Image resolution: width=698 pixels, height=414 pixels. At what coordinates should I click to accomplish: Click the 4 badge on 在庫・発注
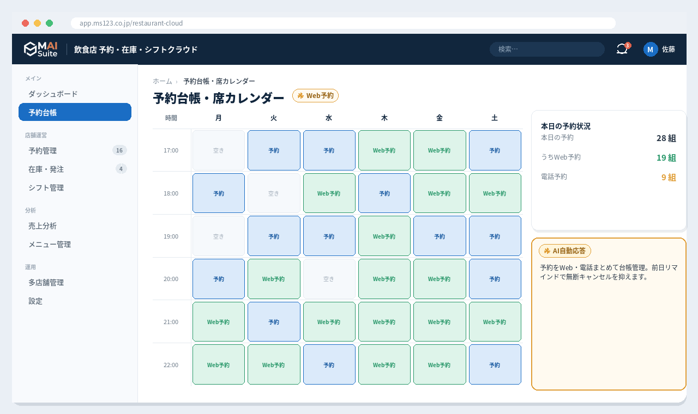point(121,169)
